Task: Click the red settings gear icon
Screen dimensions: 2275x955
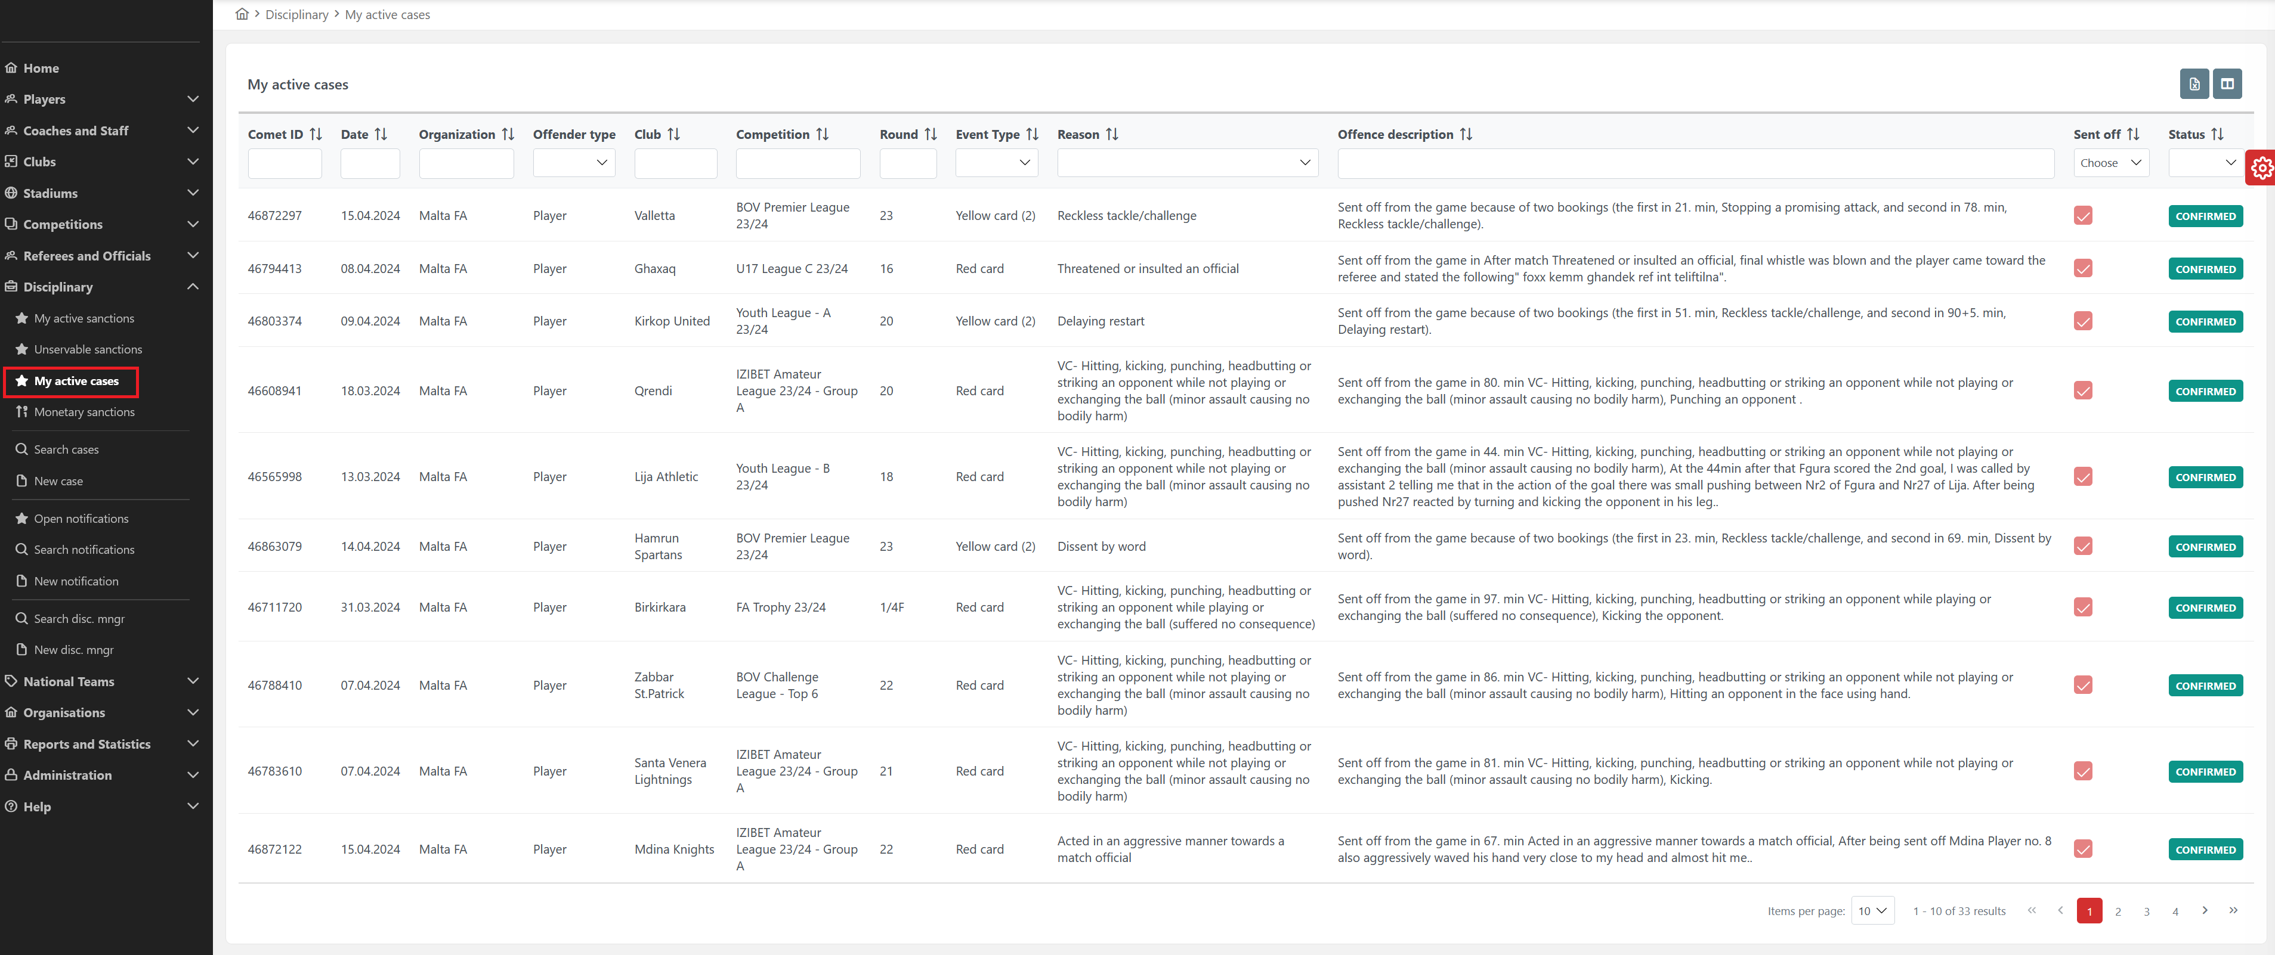Action: click(x=2261, y=167)
